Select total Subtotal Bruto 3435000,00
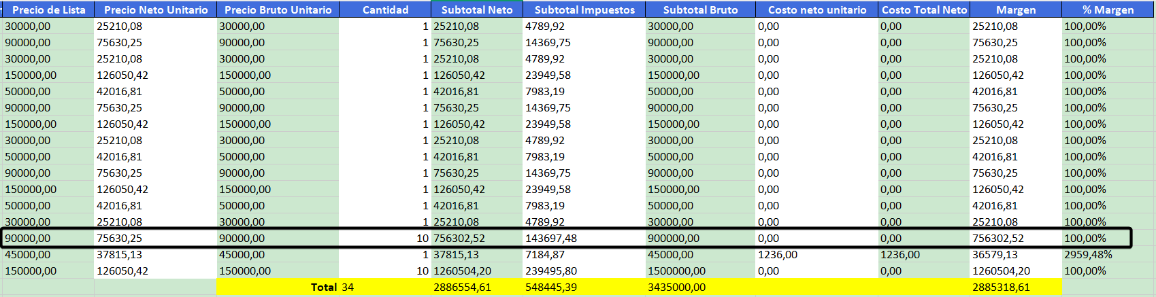This screenshot has width=1156, height=297. pos(700,287)
